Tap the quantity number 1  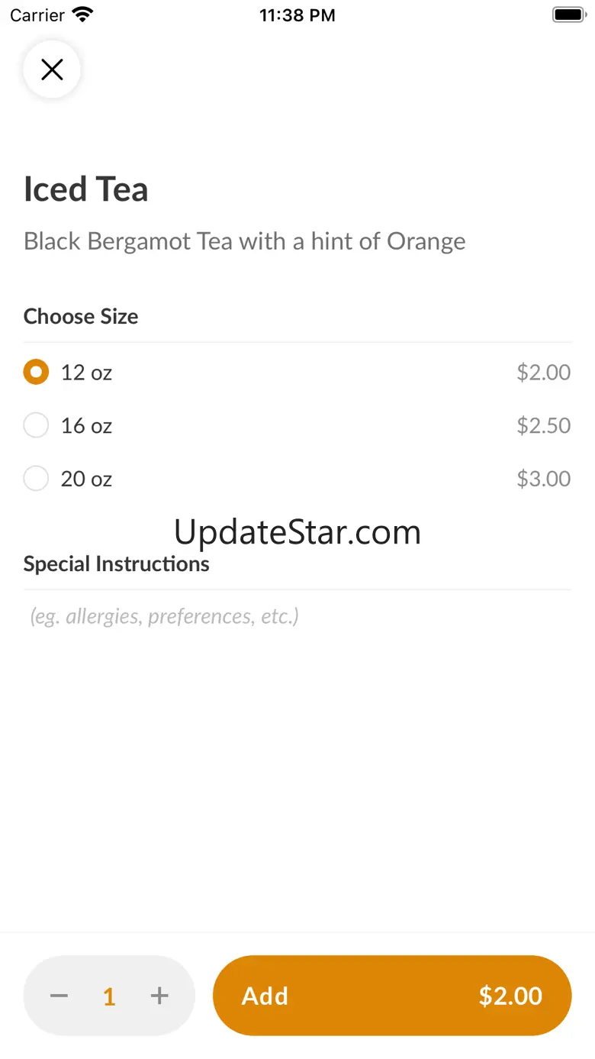(x=109, y=996)
